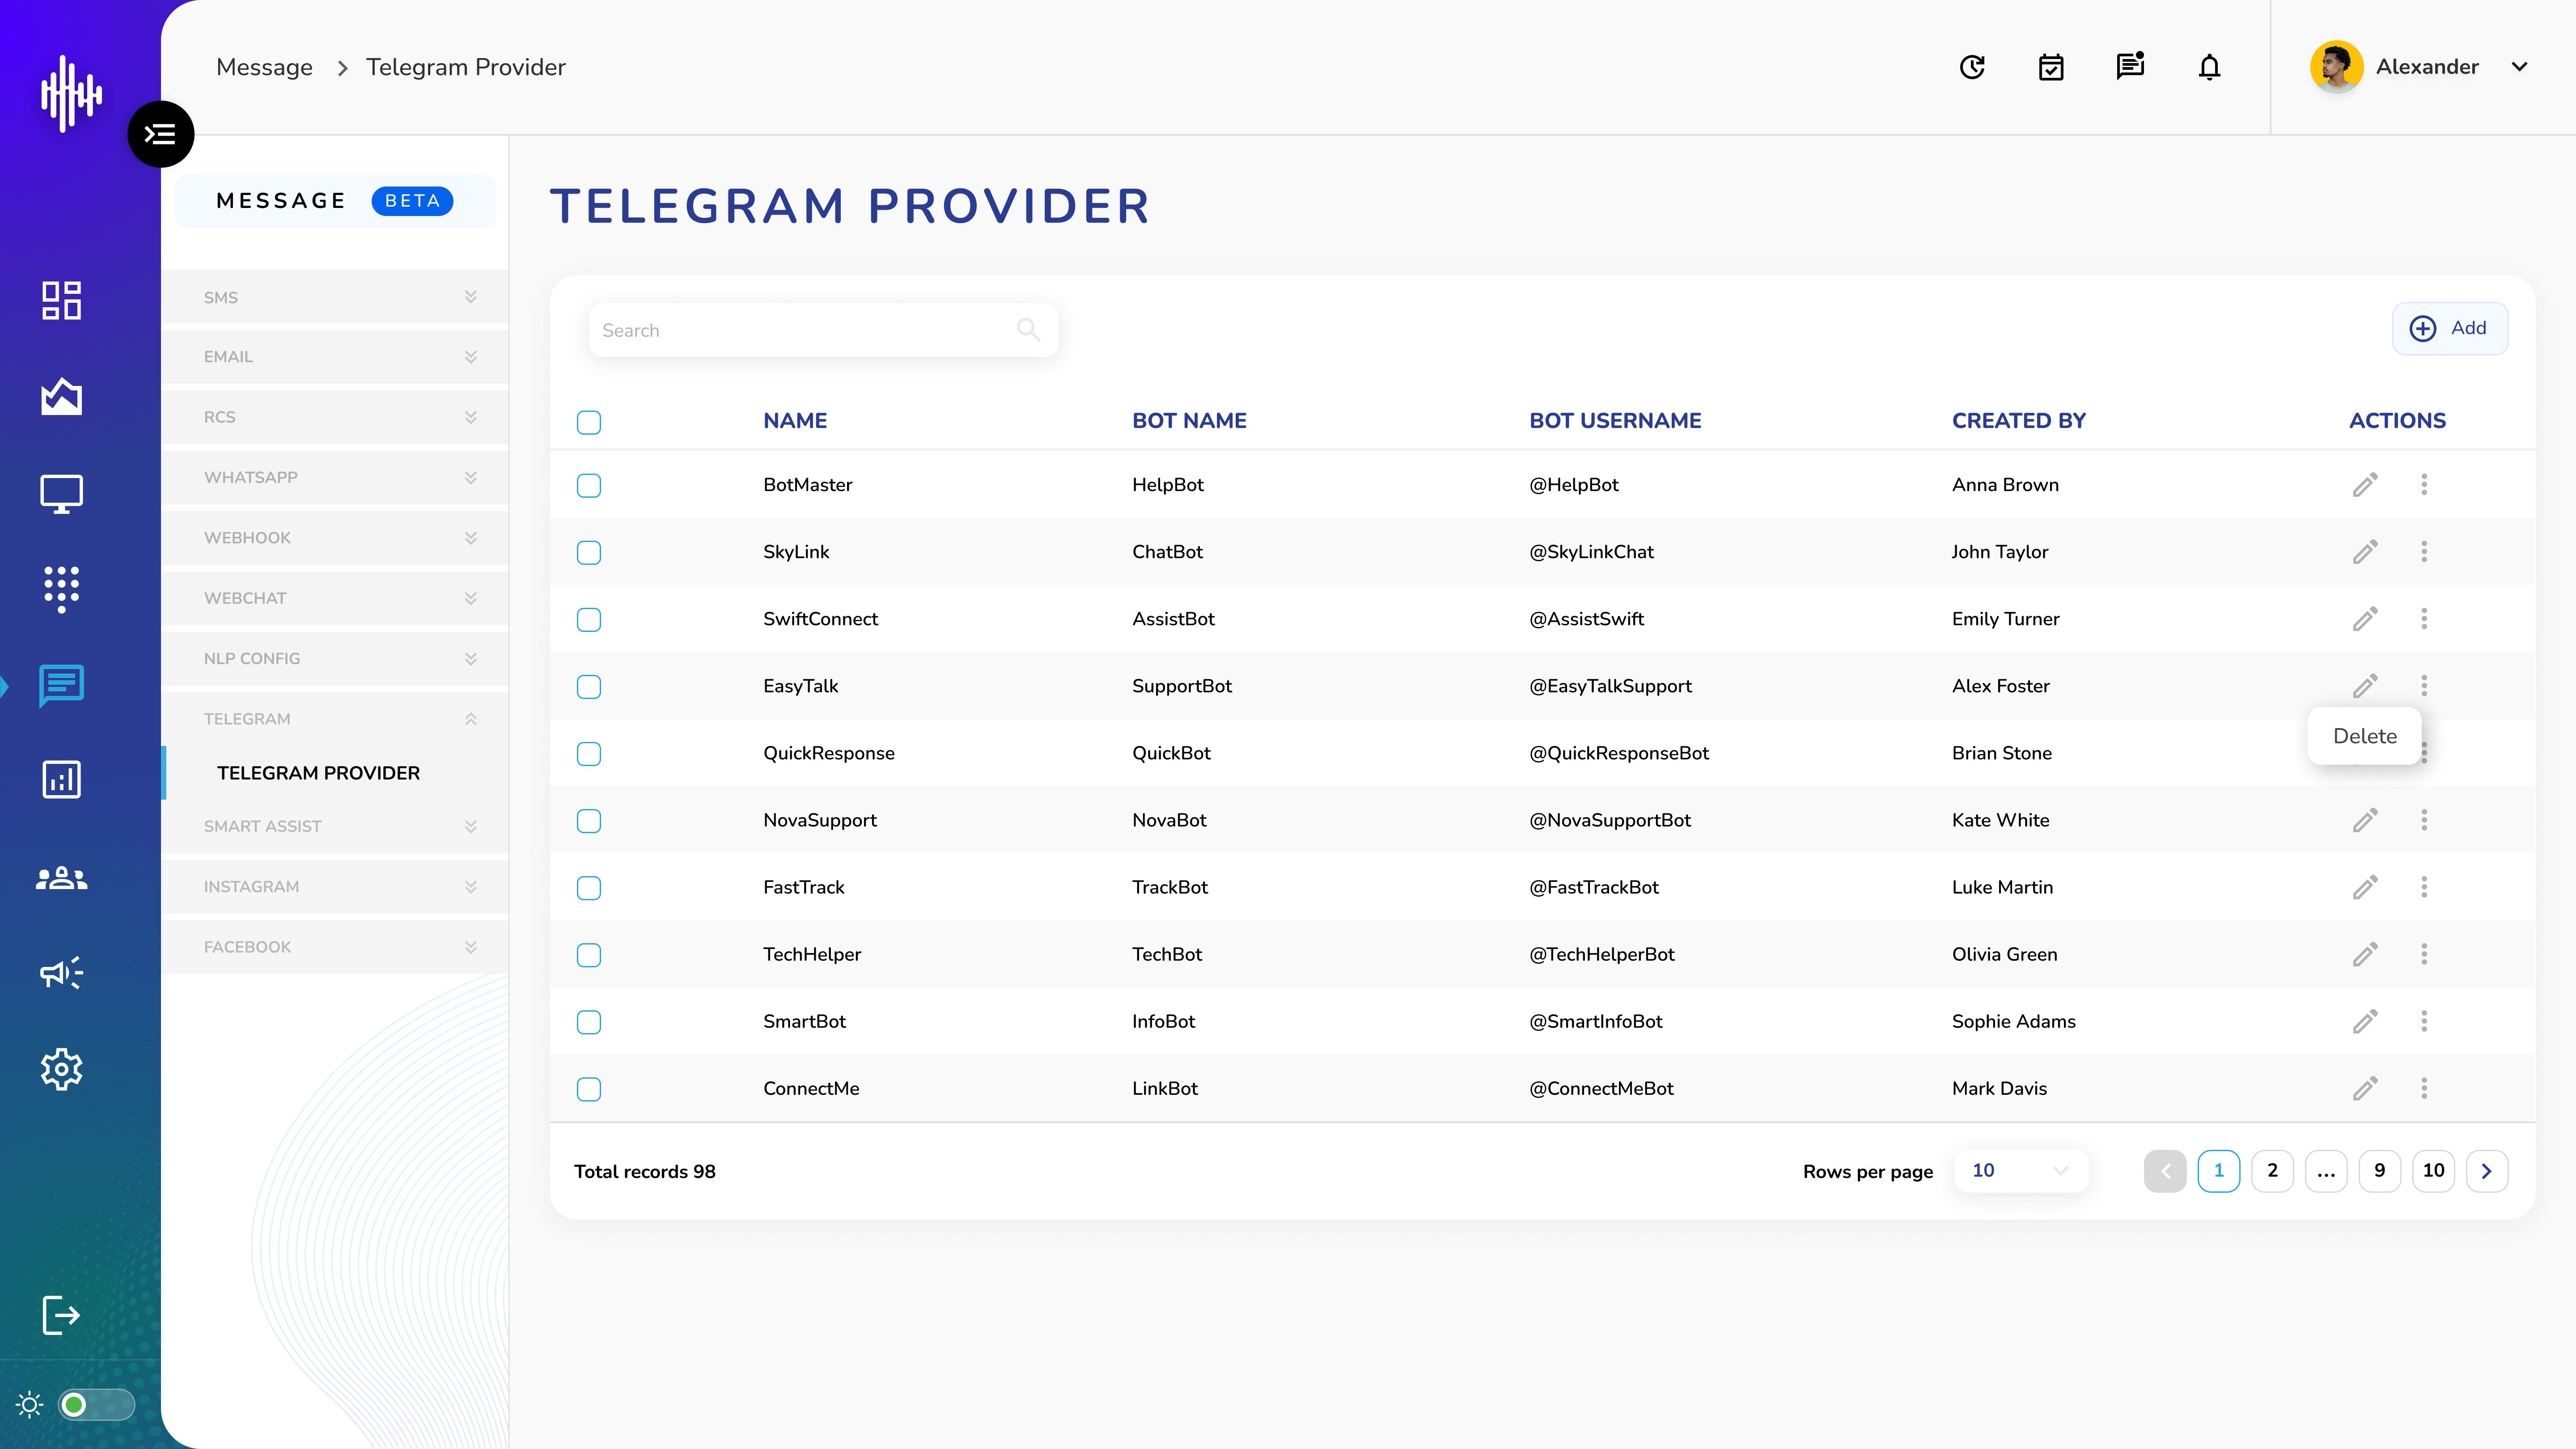Open more options for SwiftConnect row
The width and height of the screenshot is (2576, 1449).
coord(2424,619)
